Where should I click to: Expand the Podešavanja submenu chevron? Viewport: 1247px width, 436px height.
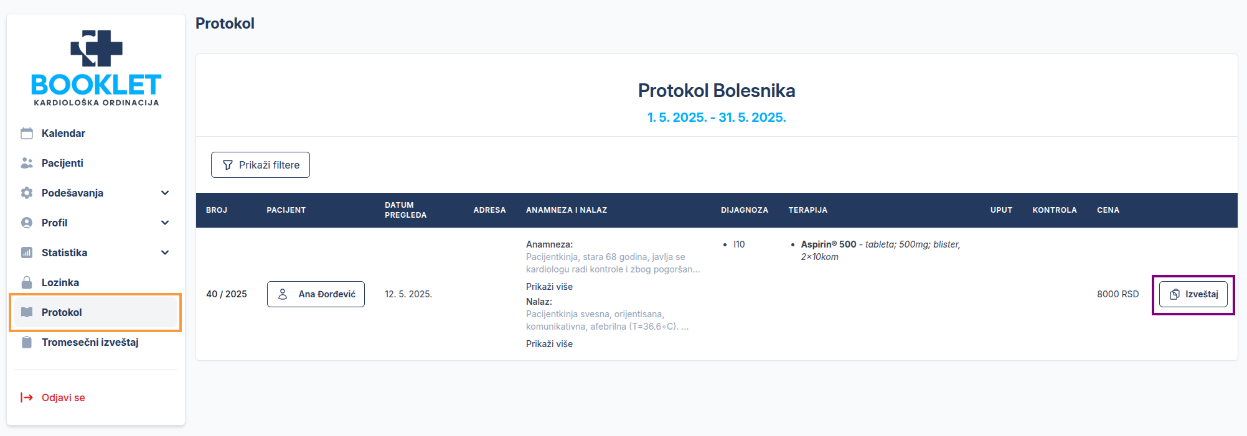tap(165, 193)
